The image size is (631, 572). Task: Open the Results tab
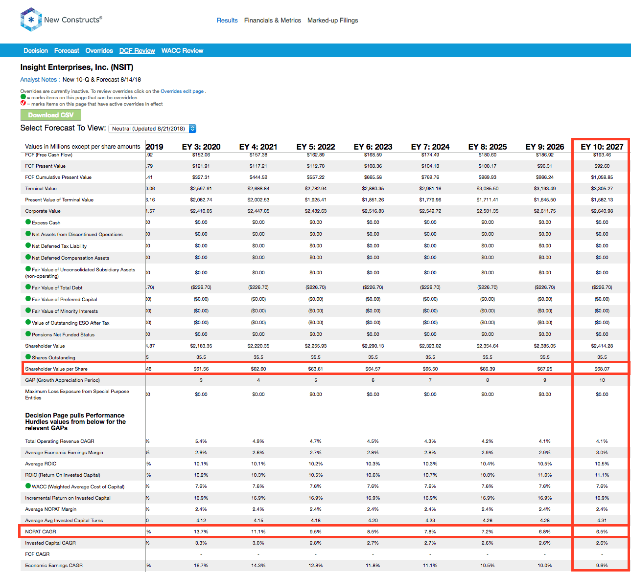pyautogui.click(x=227, y=21)
